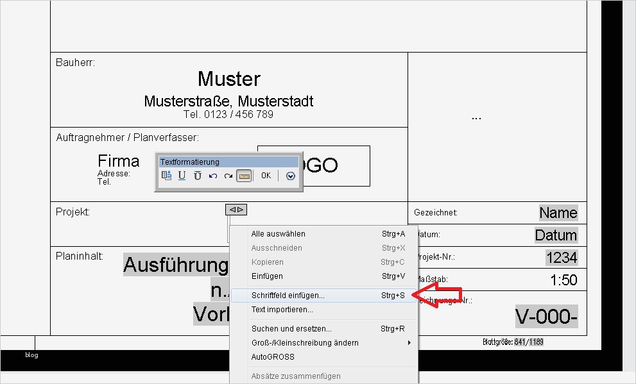The height and width of the screenshot is (384, 636).
Task: Confirm text formatting with the OK button
Action: 266,175
